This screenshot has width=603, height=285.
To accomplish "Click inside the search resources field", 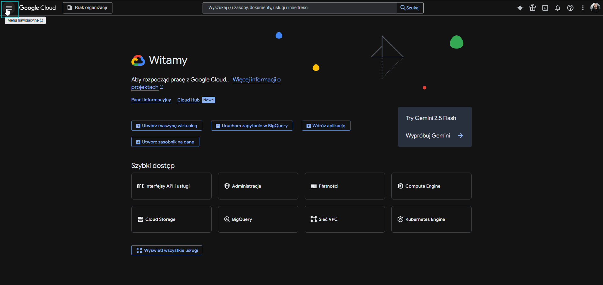I will (x=299, y=8).
